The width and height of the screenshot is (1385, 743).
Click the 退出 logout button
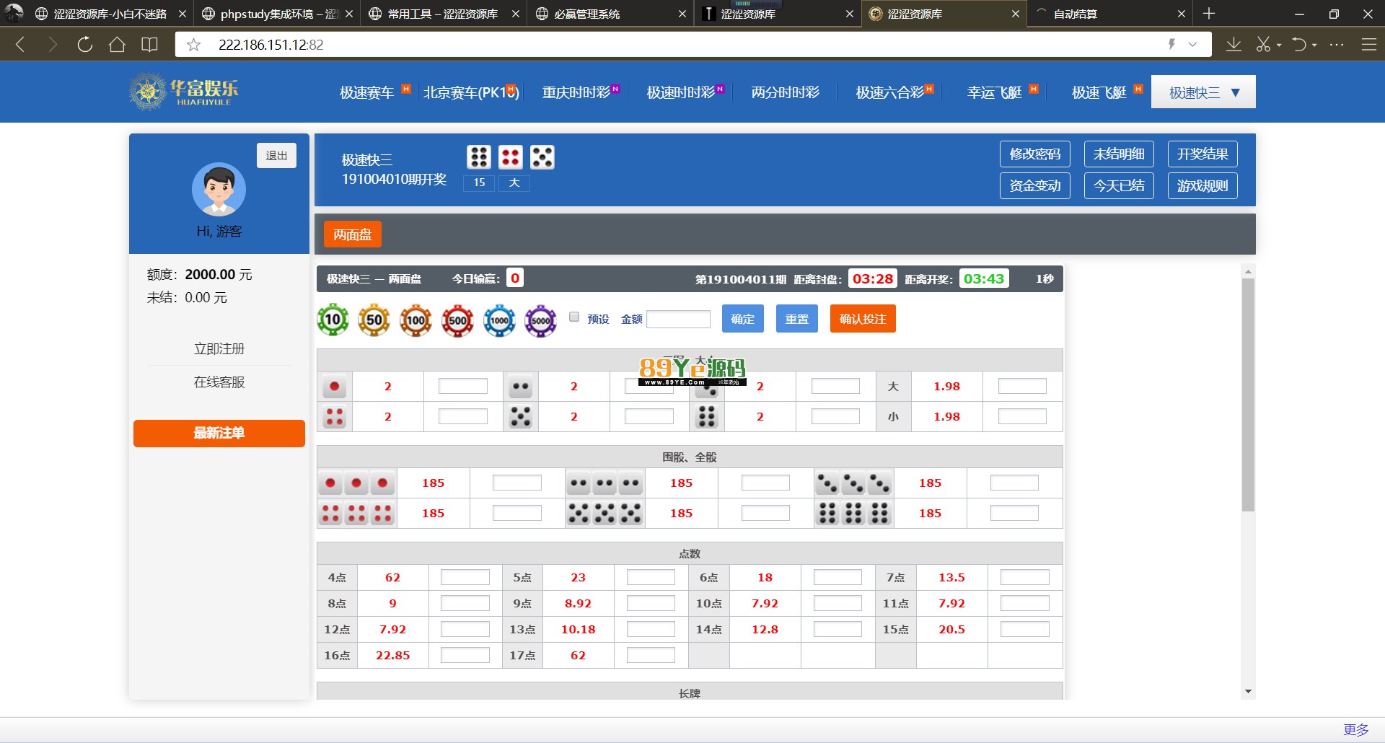(x=276, y=155)
